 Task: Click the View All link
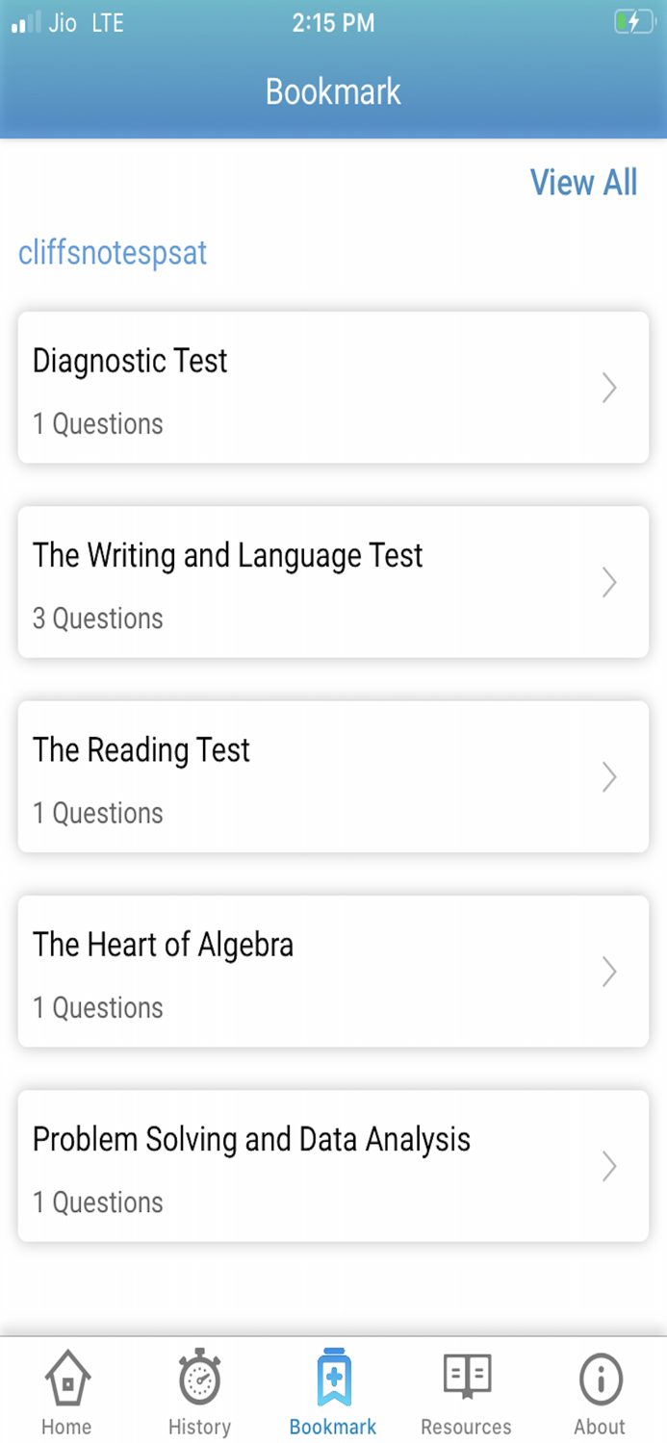(x=583, y=182)
